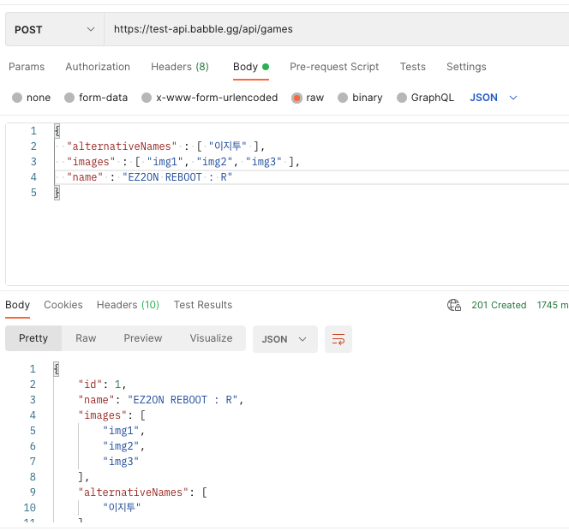Select the request Body tab

(x=251, y=67)
